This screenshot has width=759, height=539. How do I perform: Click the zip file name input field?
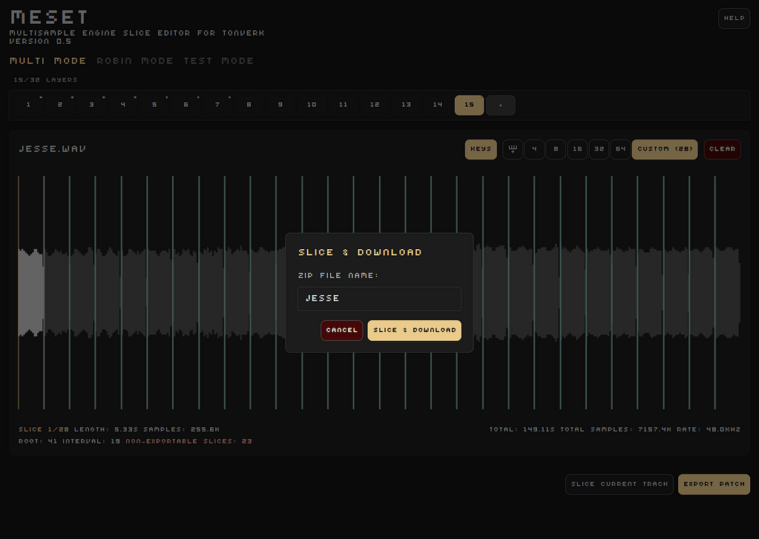coord(378,298)
